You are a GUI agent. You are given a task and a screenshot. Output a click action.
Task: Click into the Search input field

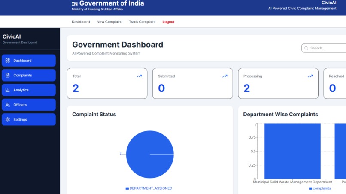pos(324,48)
